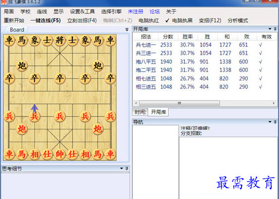Switch to the Board tab
279x199 pixels.
17,30
